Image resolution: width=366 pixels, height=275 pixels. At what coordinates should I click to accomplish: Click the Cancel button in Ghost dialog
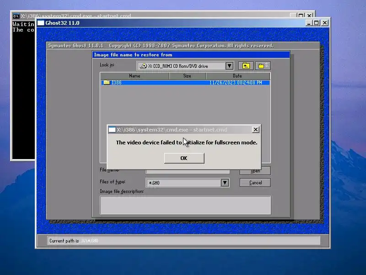tap(255, 182)
